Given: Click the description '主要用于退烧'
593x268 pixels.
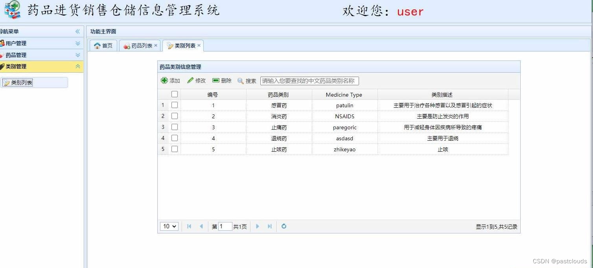Looking at the screenshot, I should [443, 138].
